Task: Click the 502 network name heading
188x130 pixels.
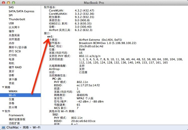Action: point(55,115)
